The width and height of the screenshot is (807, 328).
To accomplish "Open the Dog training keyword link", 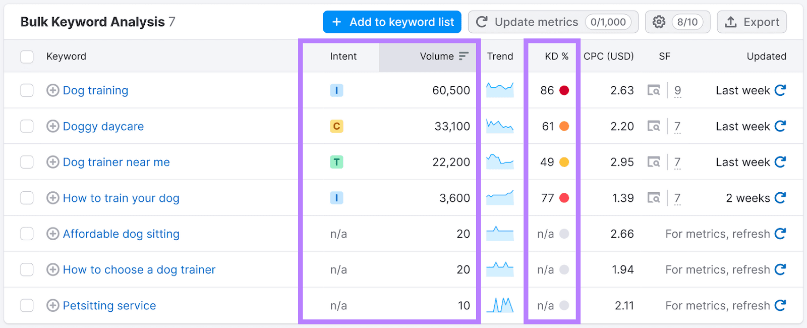I will [x=95, y=90].
